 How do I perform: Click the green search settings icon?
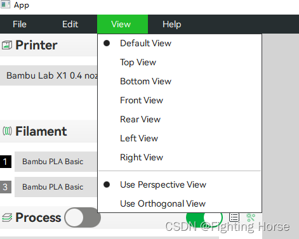251,217
